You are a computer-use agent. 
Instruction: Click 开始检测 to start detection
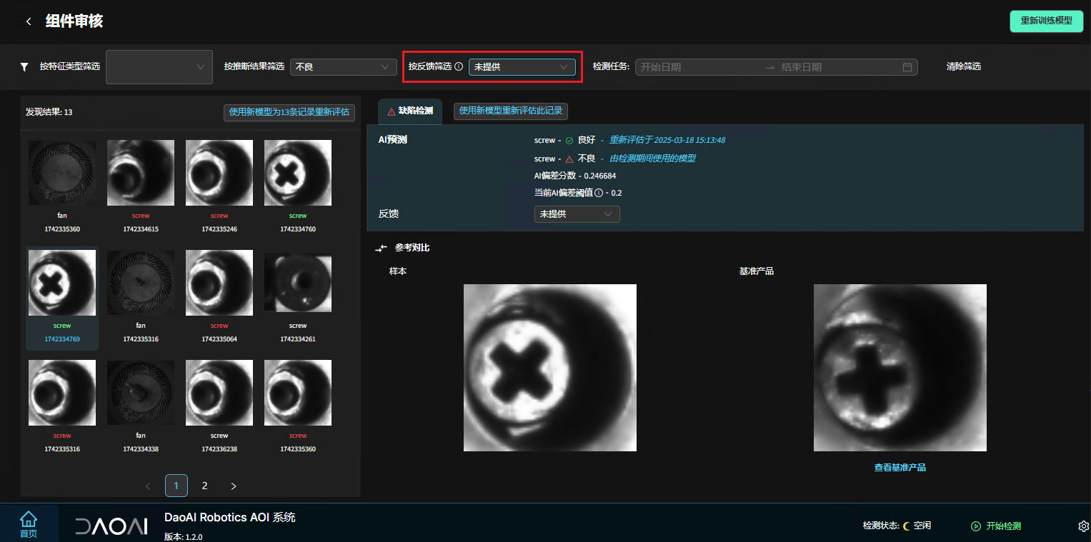click(996, 526)
